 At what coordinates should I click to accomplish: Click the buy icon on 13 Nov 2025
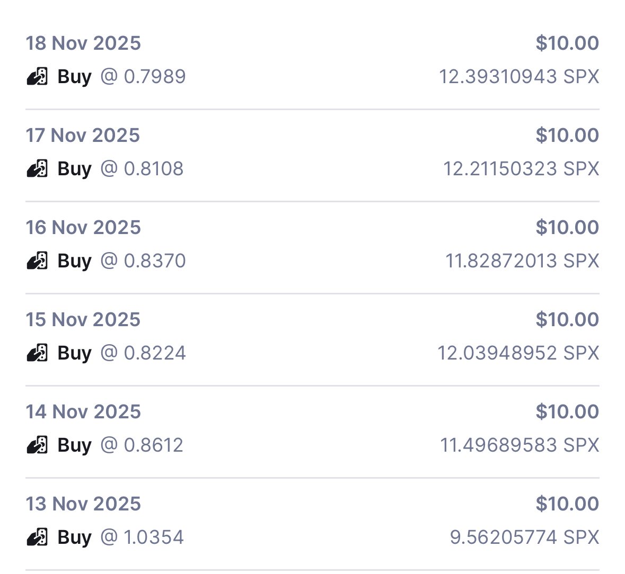coord(37,537)
